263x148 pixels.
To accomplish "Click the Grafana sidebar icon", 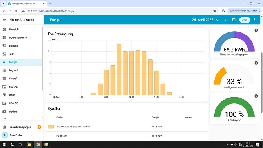I will coord(4,87).
